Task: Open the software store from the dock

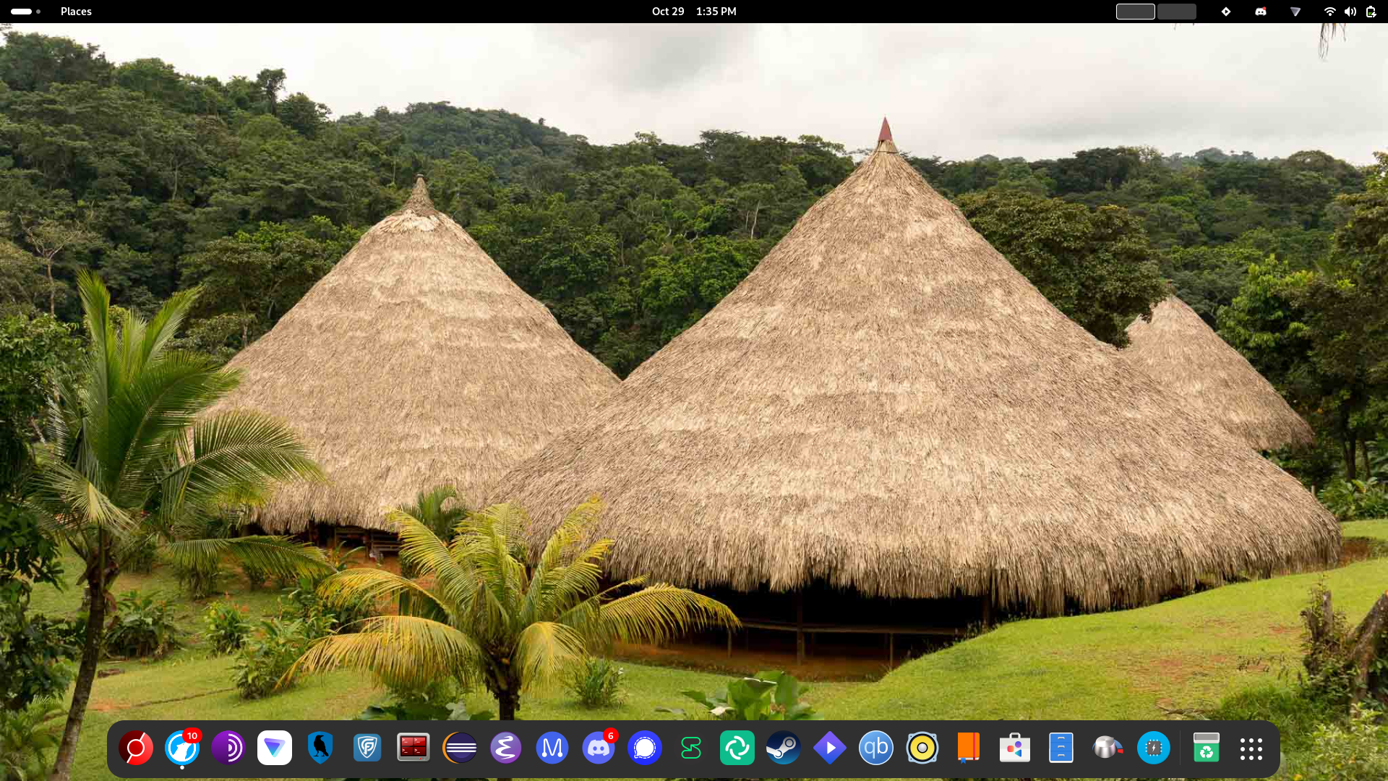Action: pyautogui.click(x=1015, y=748)
